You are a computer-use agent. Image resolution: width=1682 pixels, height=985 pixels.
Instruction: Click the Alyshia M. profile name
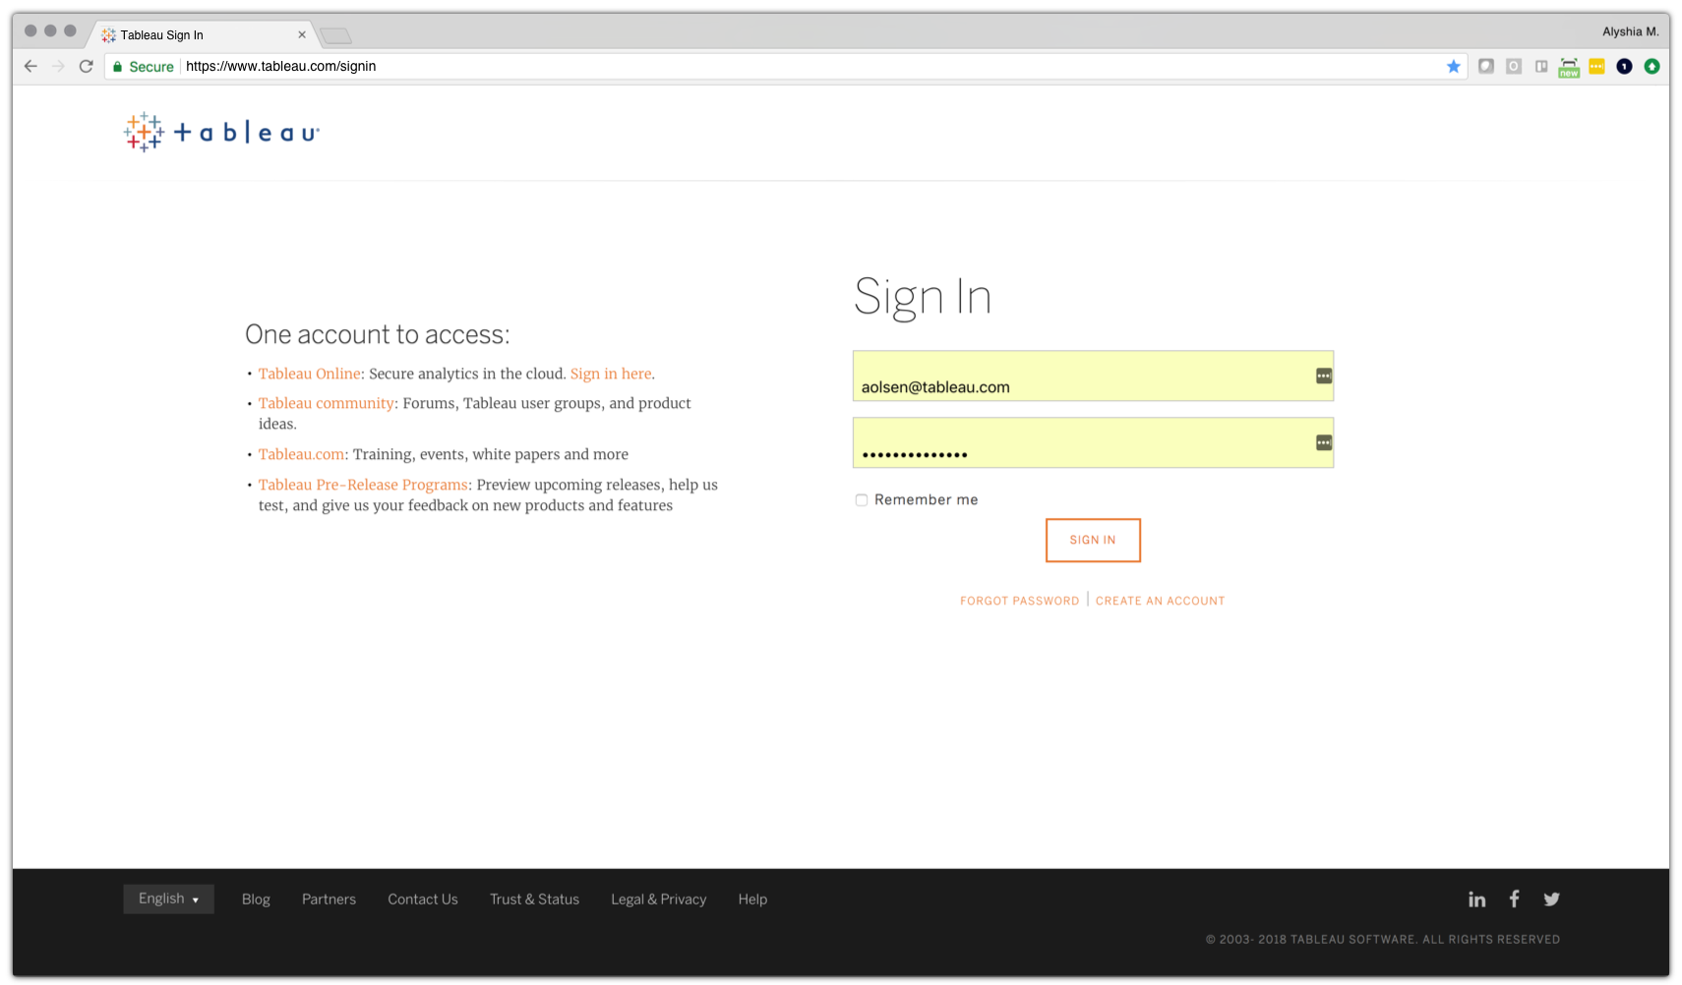point(1630,31)
